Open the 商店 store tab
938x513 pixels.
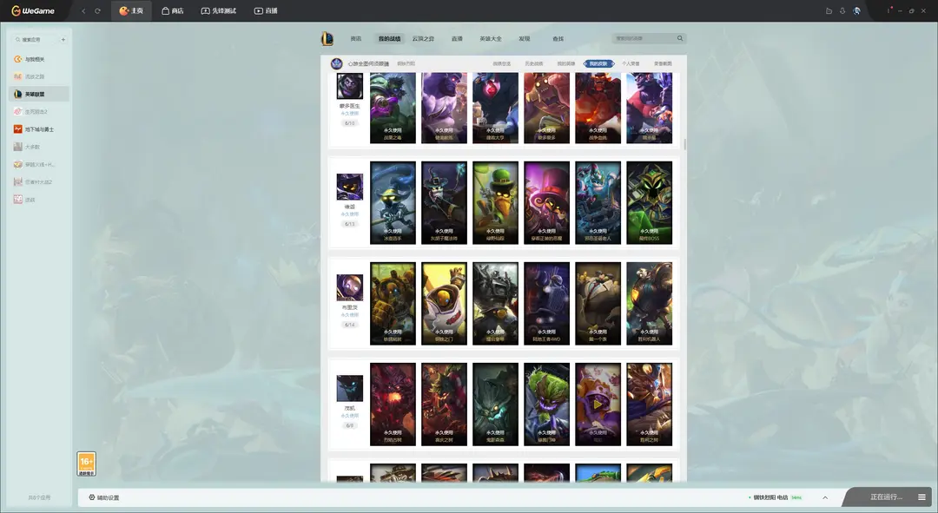coord(172,10)
